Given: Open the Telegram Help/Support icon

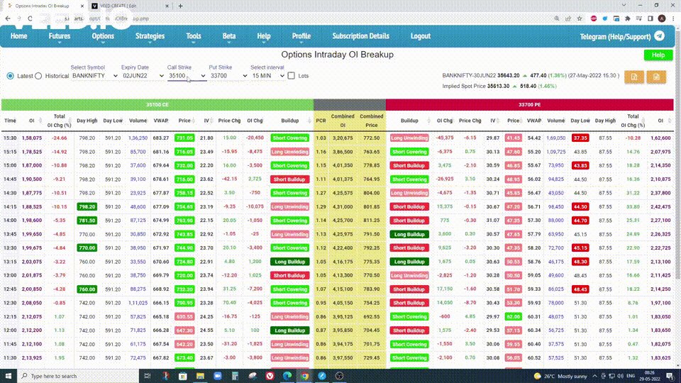Looking at the screenshot, I should [659, 36].
